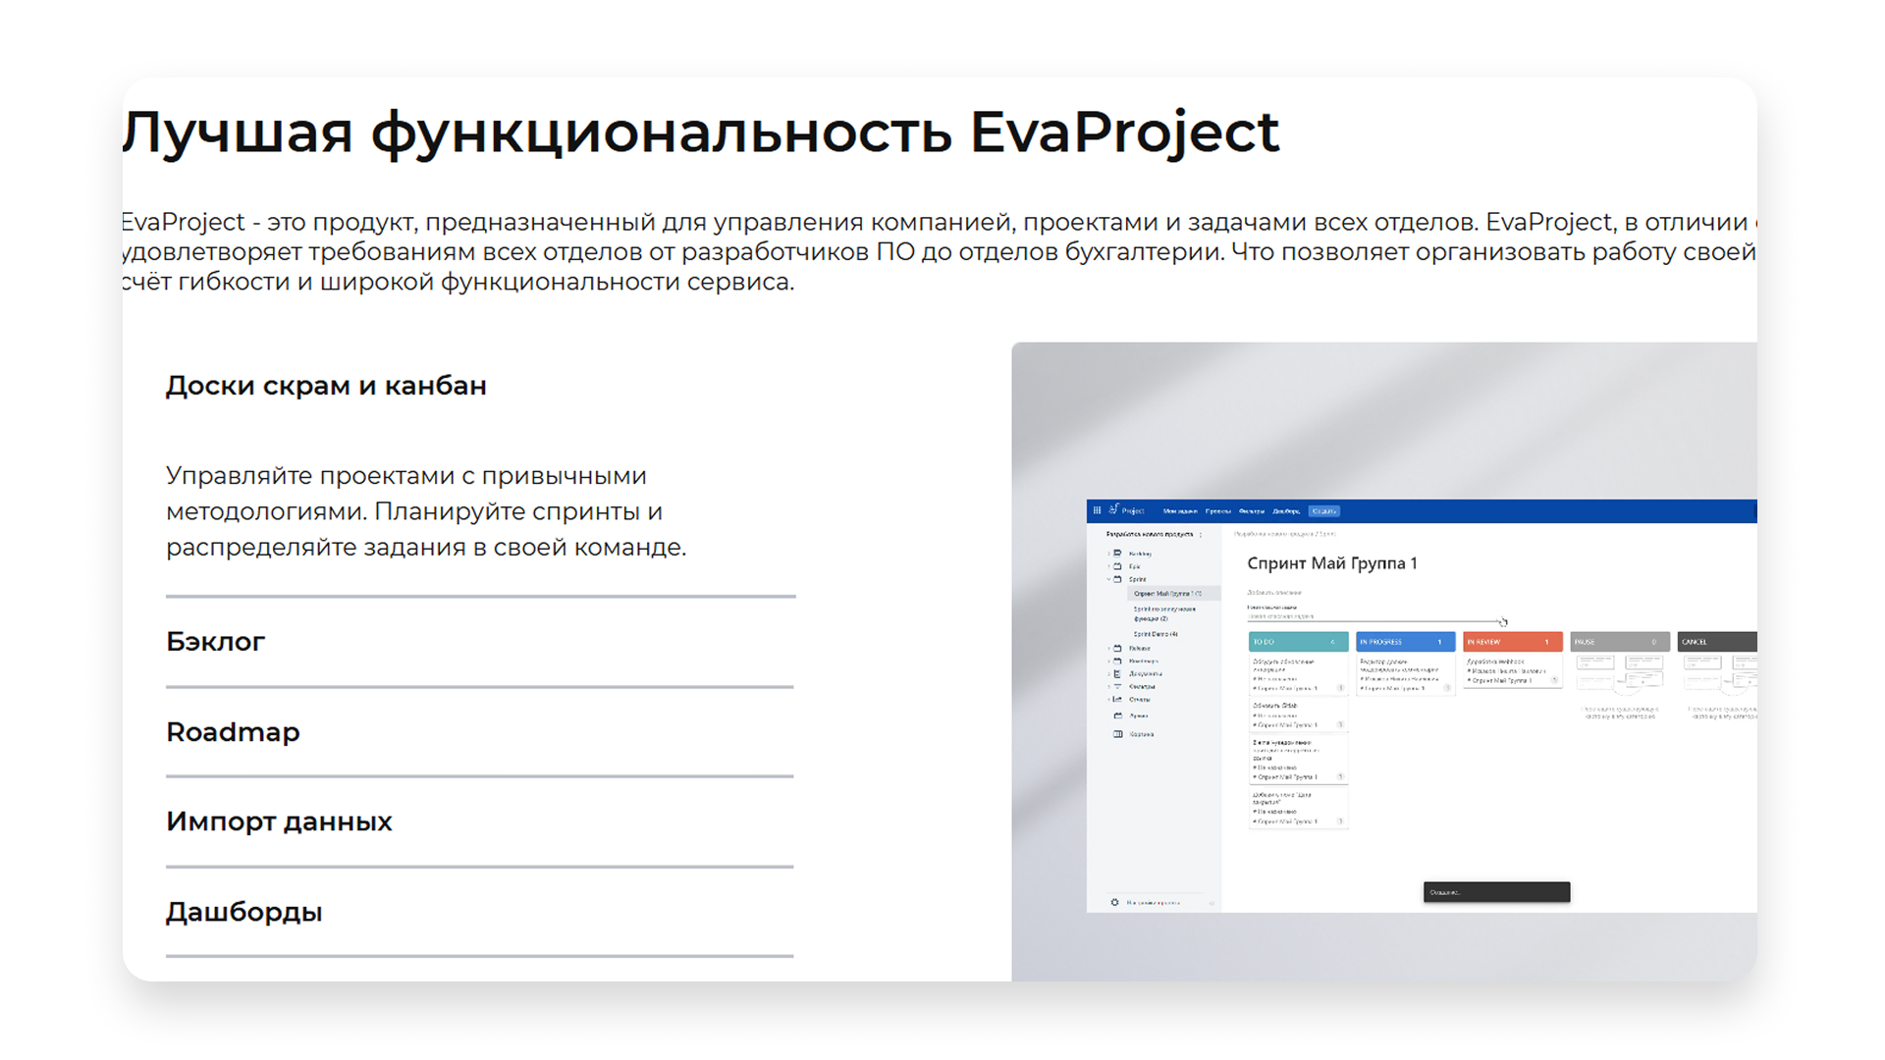
Task: Click the Sprint folder icon in the sidebar
Action: coord(1116,580)
